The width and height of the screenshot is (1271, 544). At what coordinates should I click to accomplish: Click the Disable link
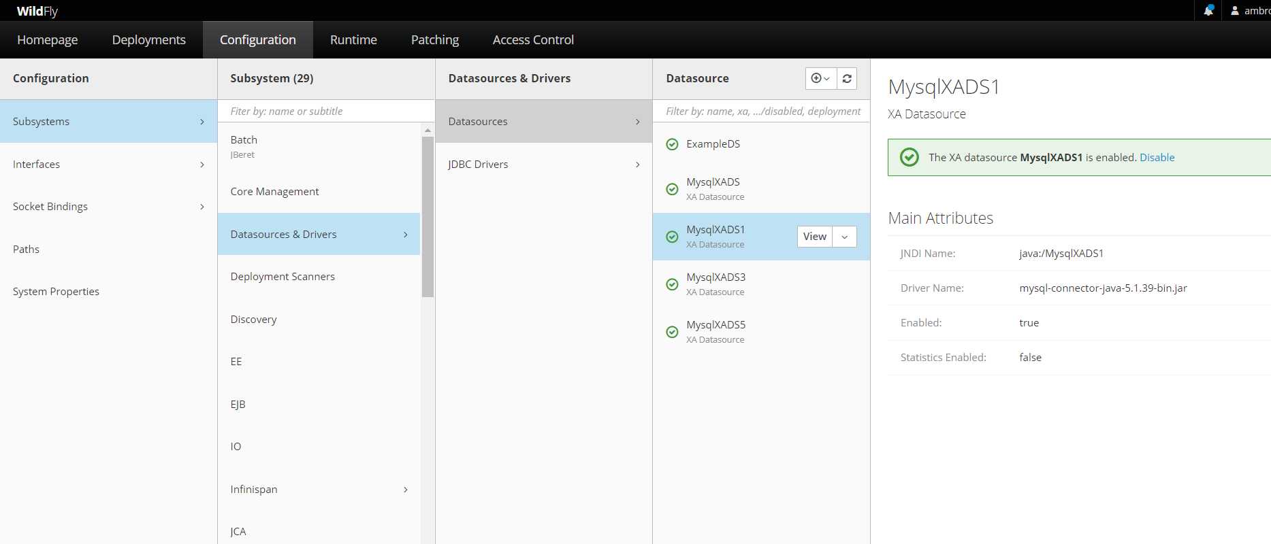coord(1157,157)
